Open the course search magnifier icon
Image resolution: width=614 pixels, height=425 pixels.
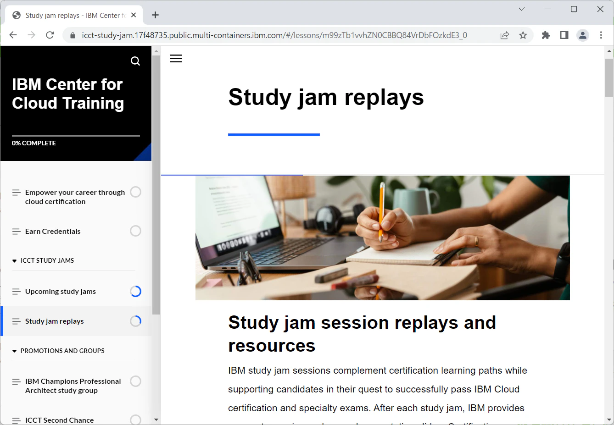(135, 61)
